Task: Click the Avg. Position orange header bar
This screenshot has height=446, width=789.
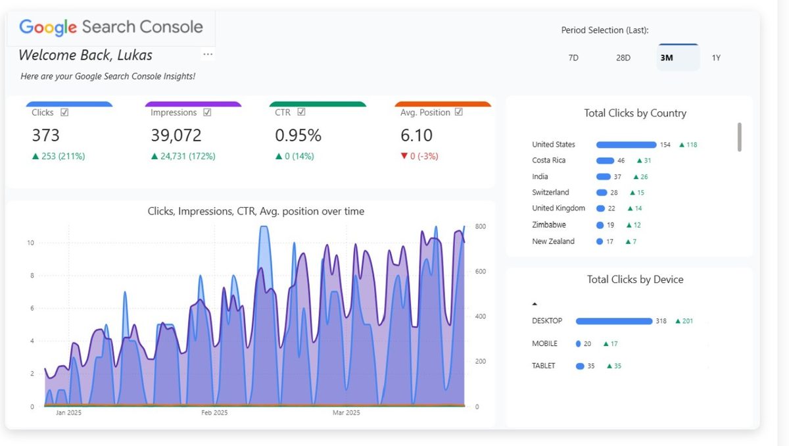Action: [442, 104]
